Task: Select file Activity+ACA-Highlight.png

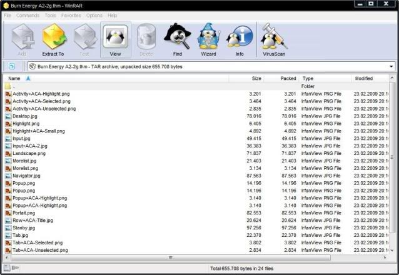Action: 41,94
